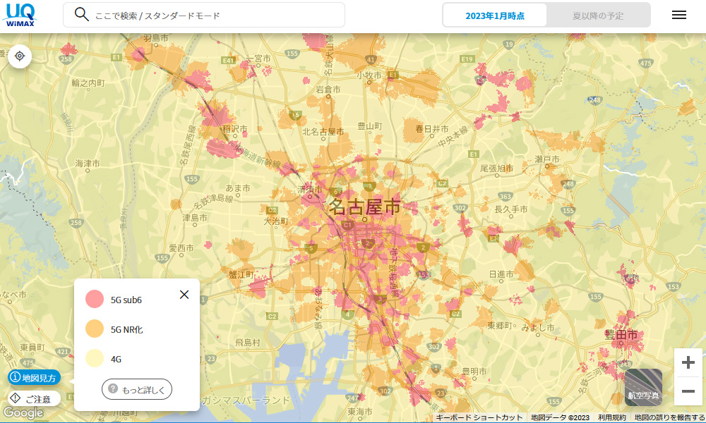
Task: Click the 4G yellow legend swatch
Action: [95, 358]
